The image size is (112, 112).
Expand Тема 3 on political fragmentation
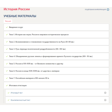(x=56, y=49)
